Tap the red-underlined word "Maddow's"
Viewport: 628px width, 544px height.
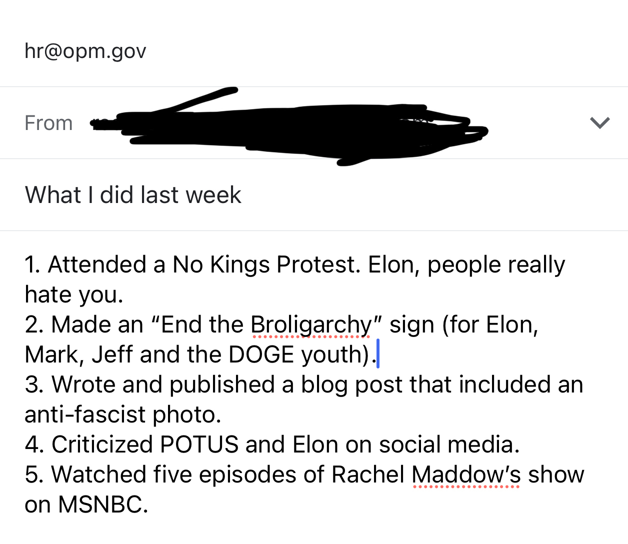(x=466, y=474)
